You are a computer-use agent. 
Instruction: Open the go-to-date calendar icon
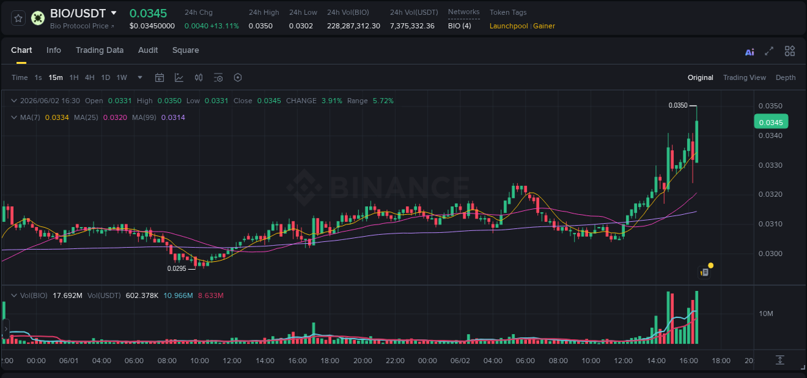pos(159,77)
